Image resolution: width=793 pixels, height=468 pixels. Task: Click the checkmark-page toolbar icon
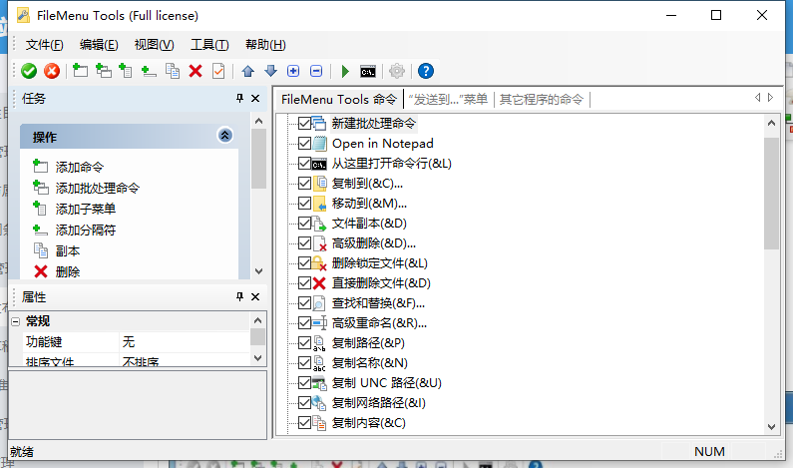218,71
